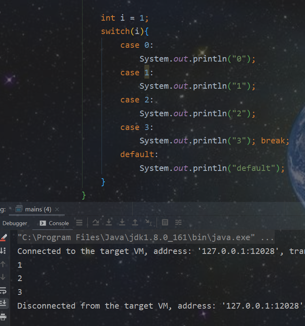The height and width of the screenshot is (326, 305).
Task: Click Up the Stack Trace arrow
Action: 3,264
